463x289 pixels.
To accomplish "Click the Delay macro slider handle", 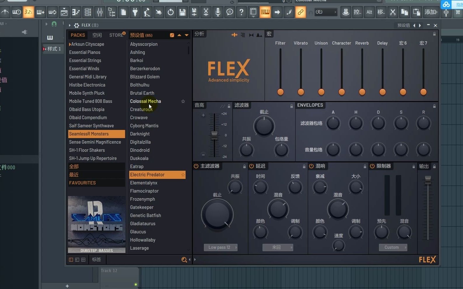I will [382, 92].
